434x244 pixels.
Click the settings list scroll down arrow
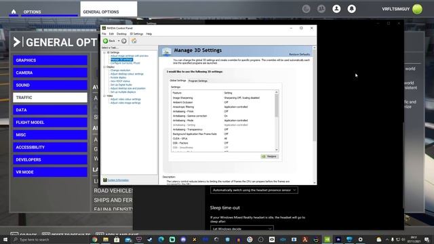277,150
